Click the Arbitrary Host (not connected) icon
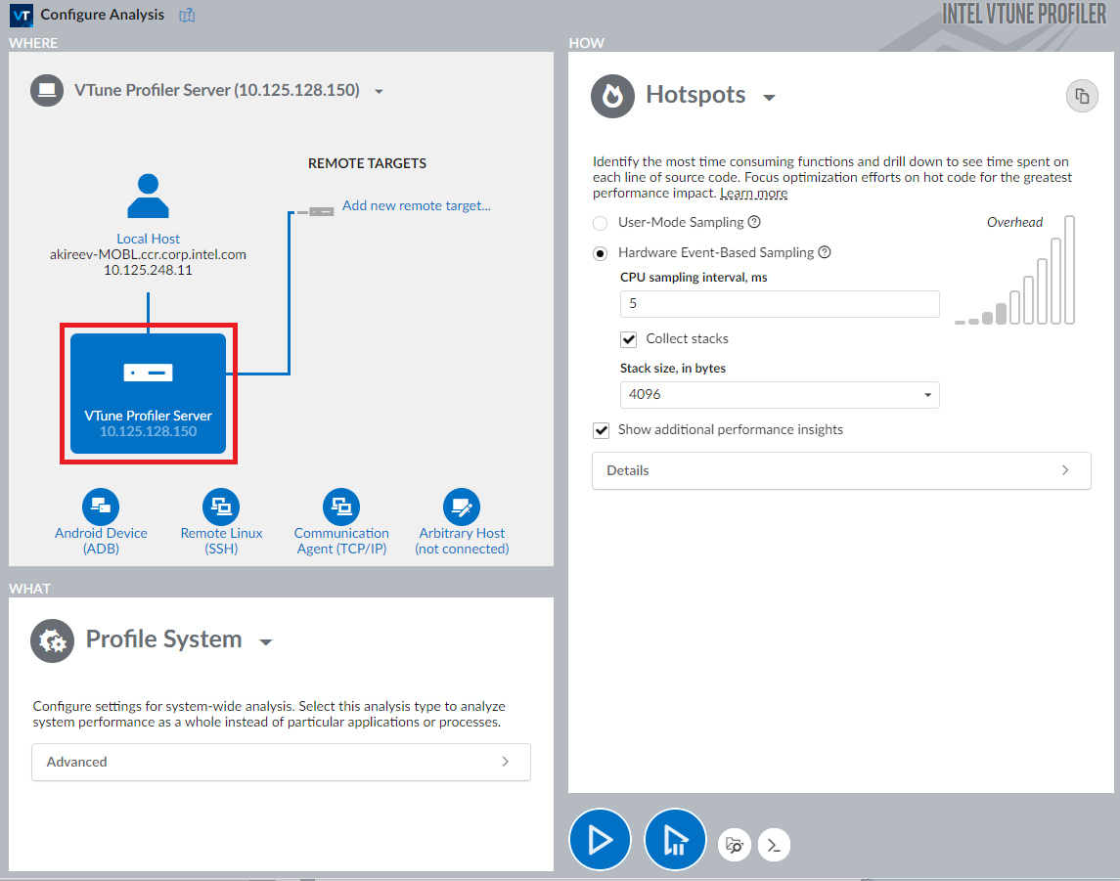Image resolution: width=1120 pixels, height=881 pixels. 462,507
